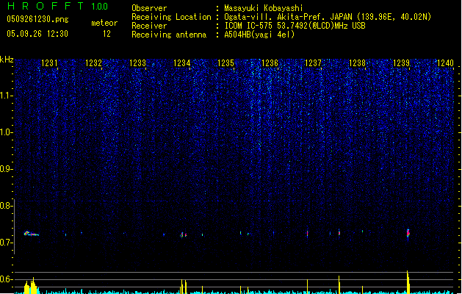
Task: Click the 1237 time marker
Action: coord(313,63)
